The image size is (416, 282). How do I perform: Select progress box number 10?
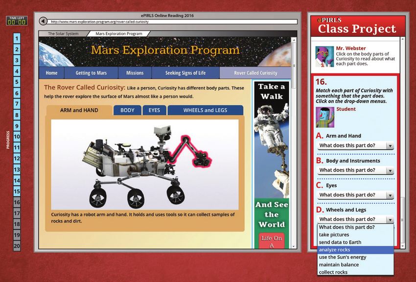click(x=17, y=137)
